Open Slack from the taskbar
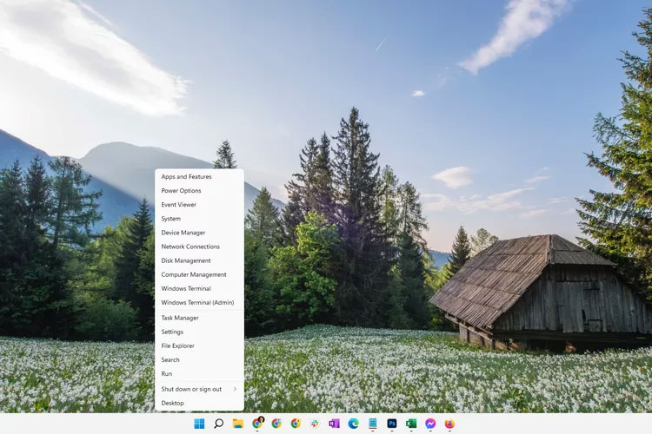This screenshot has width=652, height=434. pos(315,424)
